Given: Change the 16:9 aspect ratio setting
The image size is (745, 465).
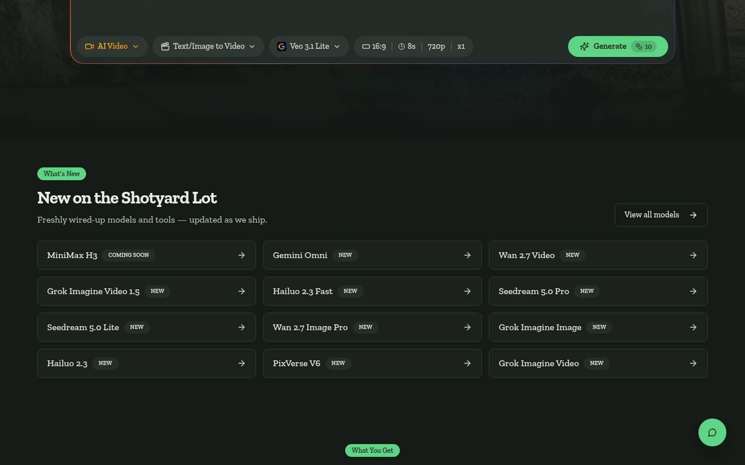Looking at the screenshot, I should click(374, 46).
